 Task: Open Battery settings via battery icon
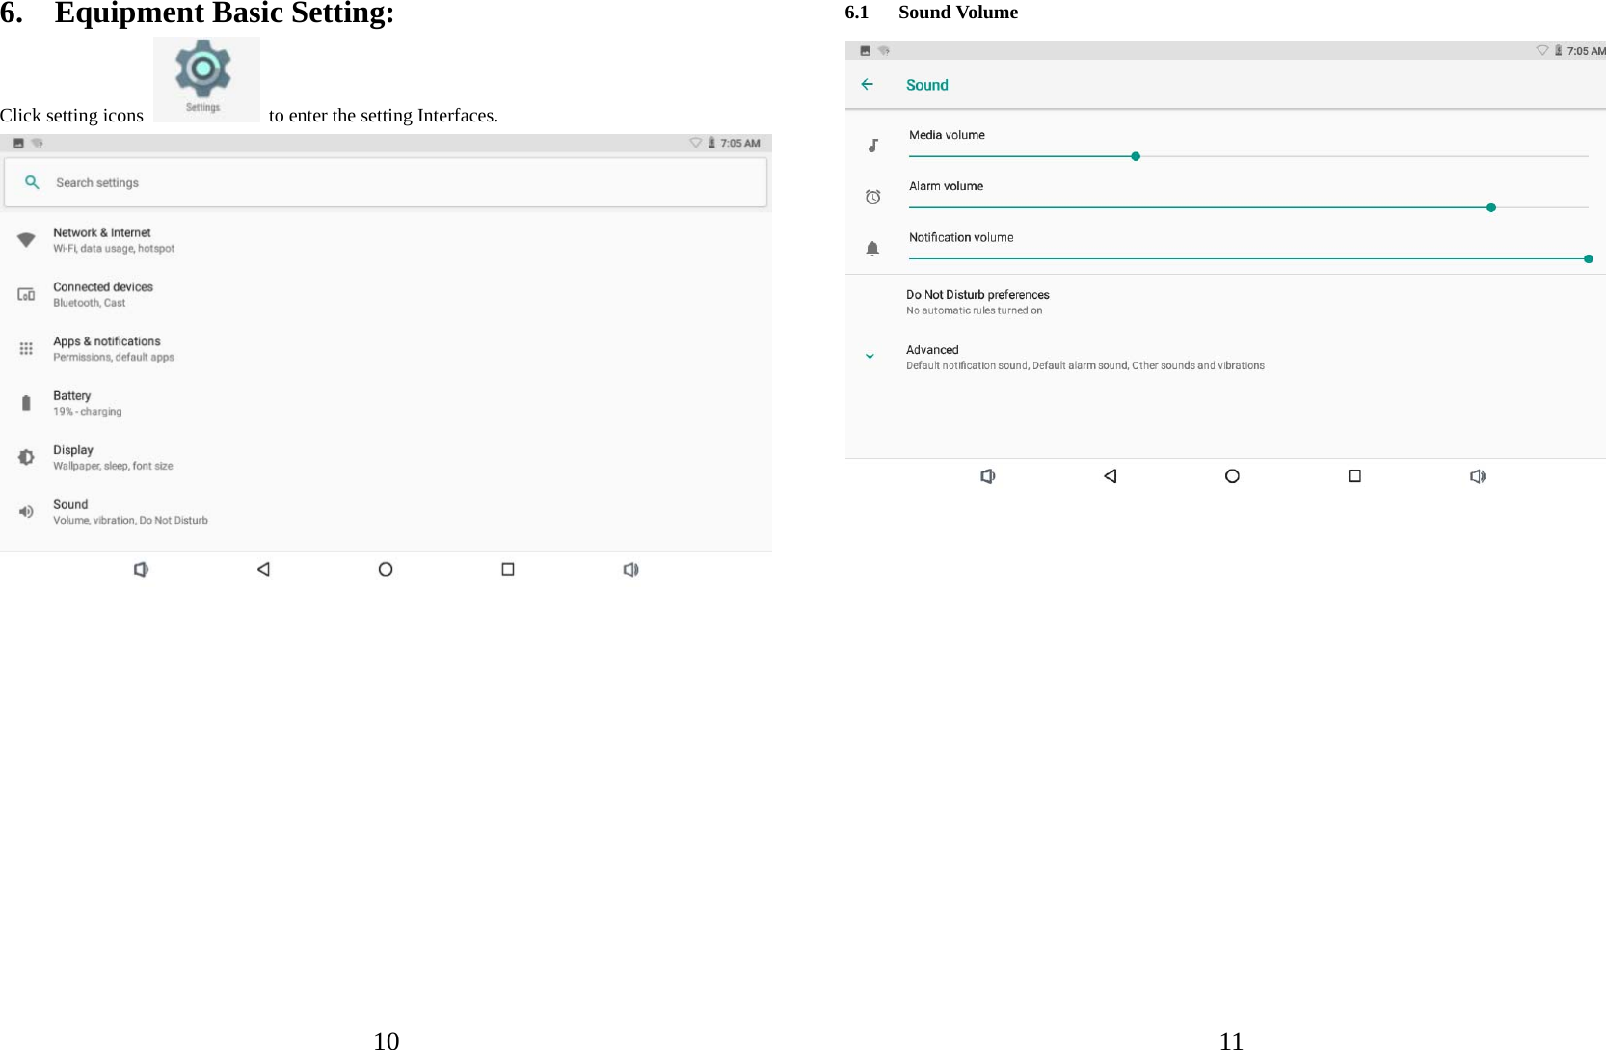[x=26, y=402]
